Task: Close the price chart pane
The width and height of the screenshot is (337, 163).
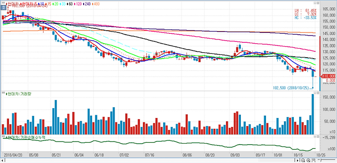Action: pyautogui.click(x=318, y=3)
